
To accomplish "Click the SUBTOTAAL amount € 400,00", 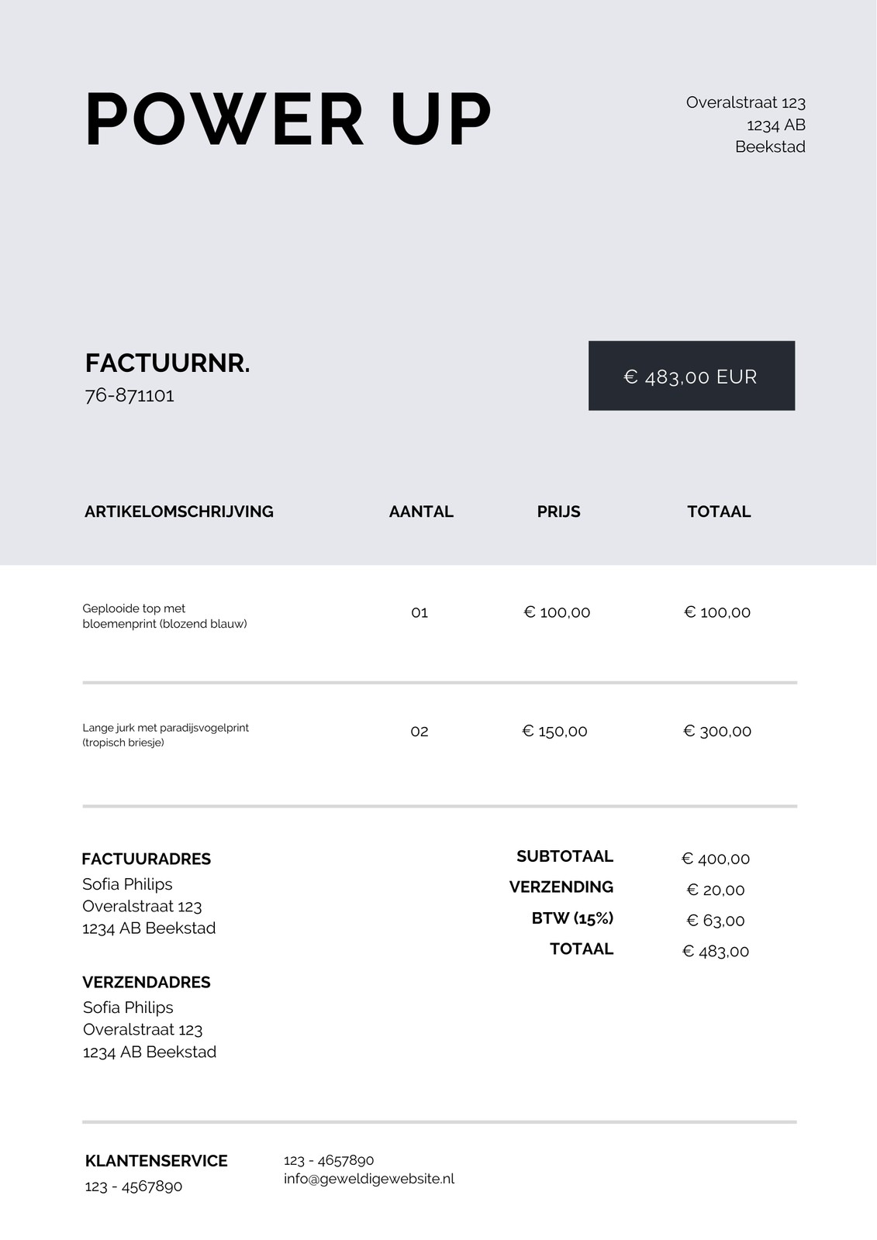I will [x=716, y=859].
